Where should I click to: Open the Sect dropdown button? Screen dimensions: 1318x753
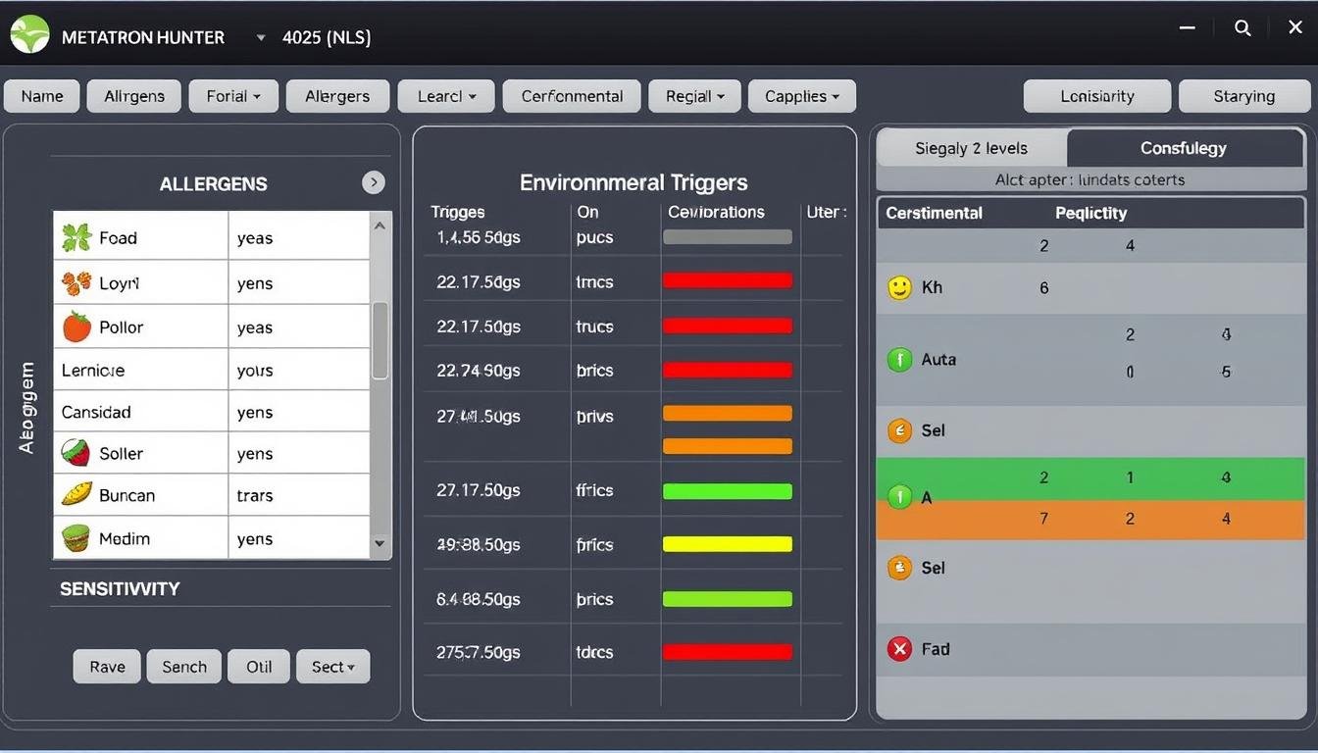(333, 667)
